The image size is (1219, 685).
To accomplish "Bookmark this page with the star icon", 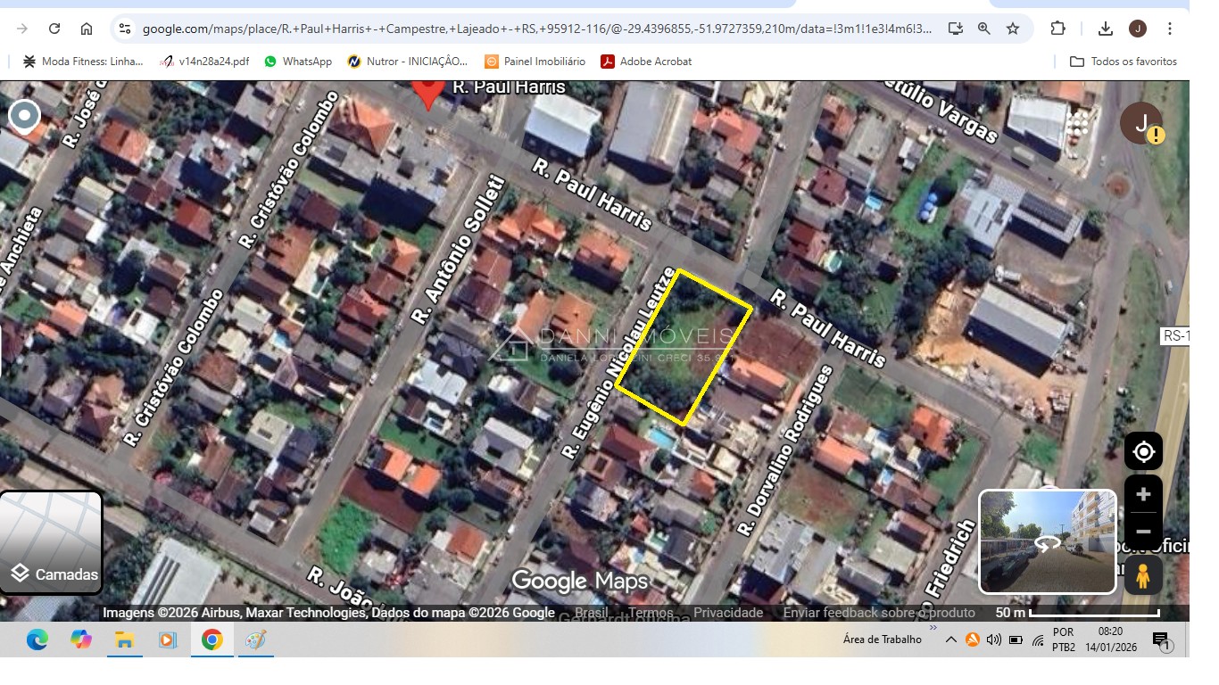I will tap(1013, 29).
